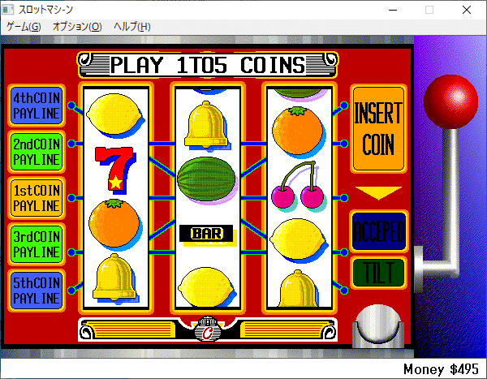
Task: Click the red 7 symbol
Action: click(x=115, y=169)
